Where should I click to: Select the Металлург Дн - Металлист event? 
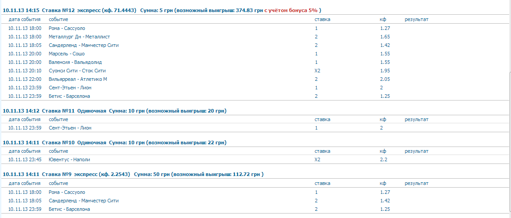79,37
